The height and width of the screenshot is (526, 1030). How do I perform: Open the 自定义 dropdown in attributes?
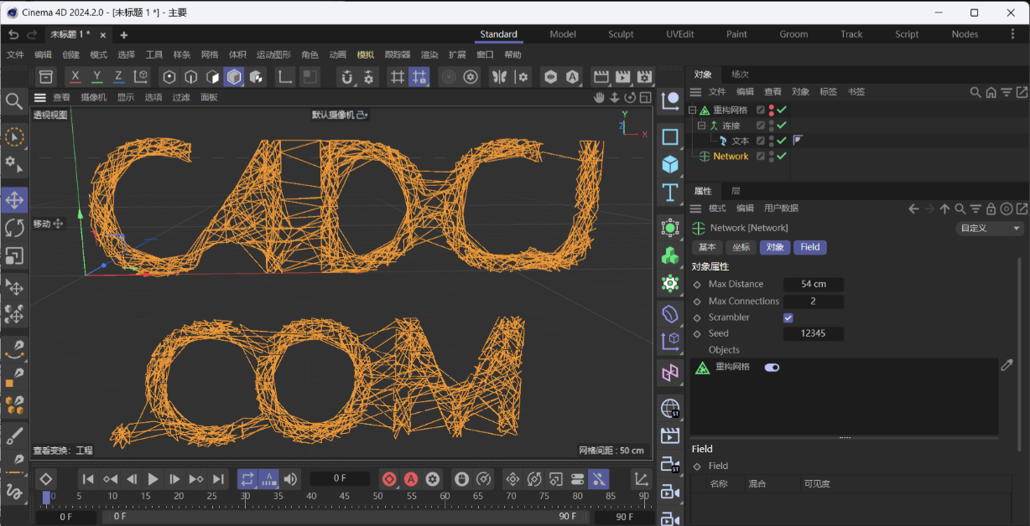(991, 228)
